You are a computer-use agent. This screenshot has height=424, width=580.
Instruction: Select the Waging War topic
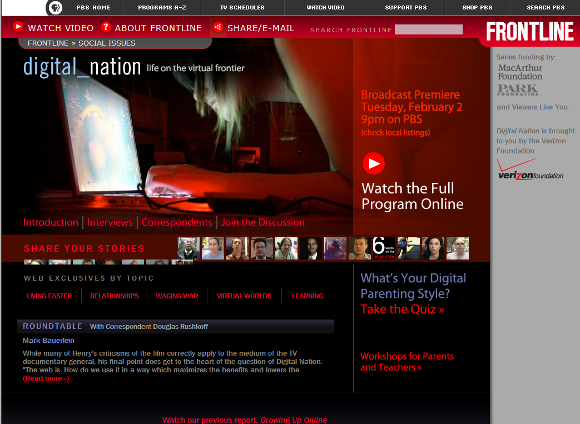[177, 296]
